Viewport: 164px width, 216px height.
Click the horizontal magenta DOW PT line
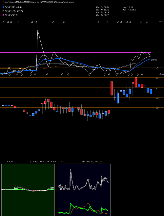pyautogui.click(x=75, y=52)
